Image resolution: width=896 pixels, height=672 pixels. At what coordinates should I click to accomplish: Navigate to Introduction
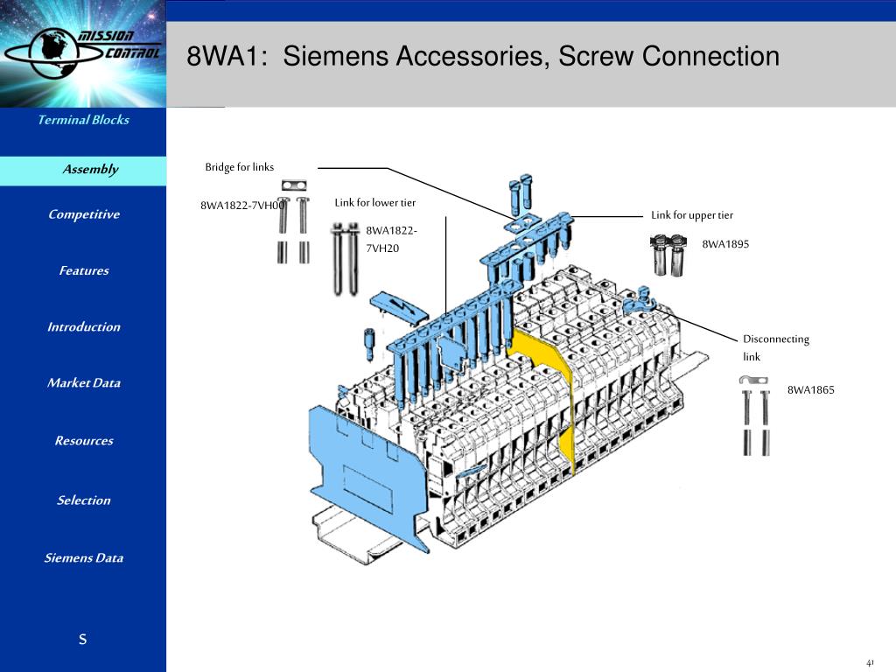[x=83, y=327]
